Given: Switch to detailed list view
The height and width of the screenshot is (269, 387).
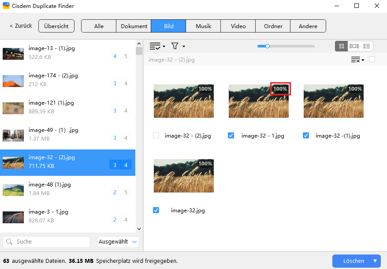Looking at the screenshot, I should pyautogui.click(x=367, y=46).
